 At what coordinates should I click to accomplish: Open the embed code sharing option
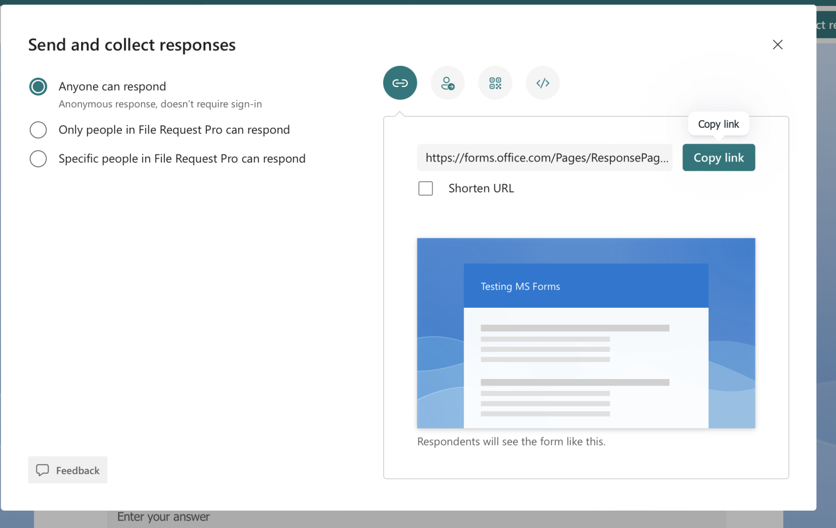pos(543,83)
